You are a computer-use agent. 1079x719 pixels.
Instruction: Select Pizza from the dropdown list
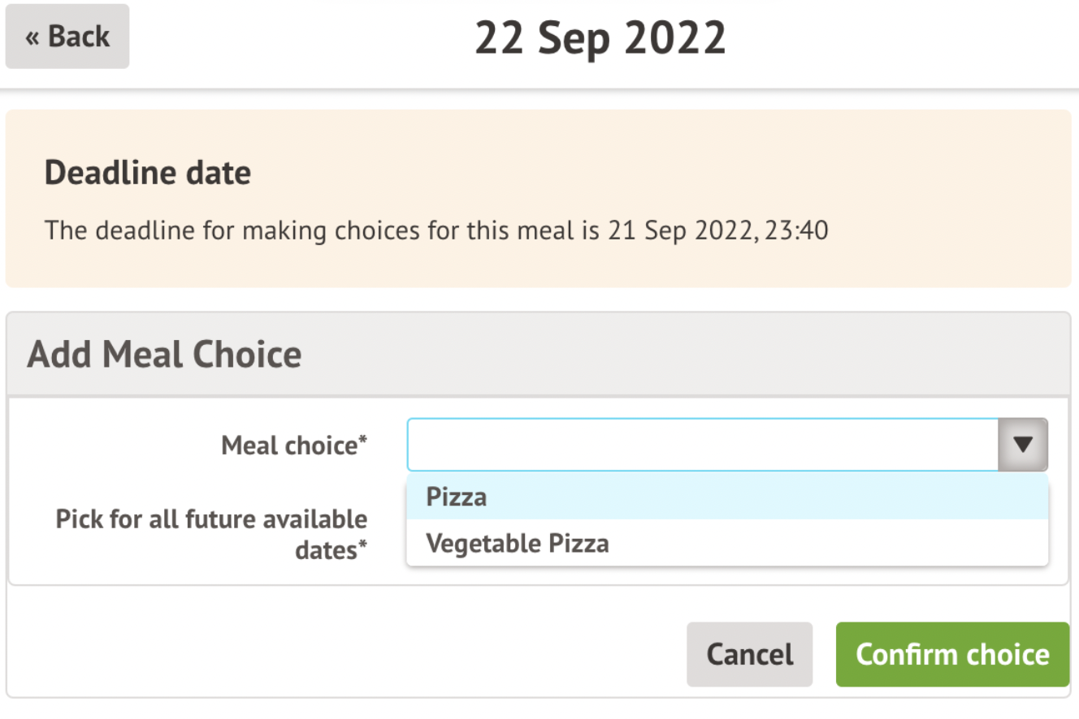pyautogui.click(x=457, y=497)
